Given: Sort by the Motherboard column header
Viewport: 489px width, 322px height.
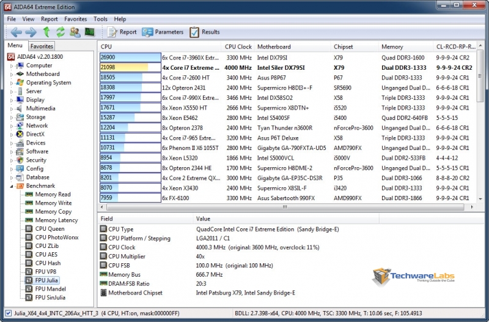Looking at the screenshot, I should 293,47.
